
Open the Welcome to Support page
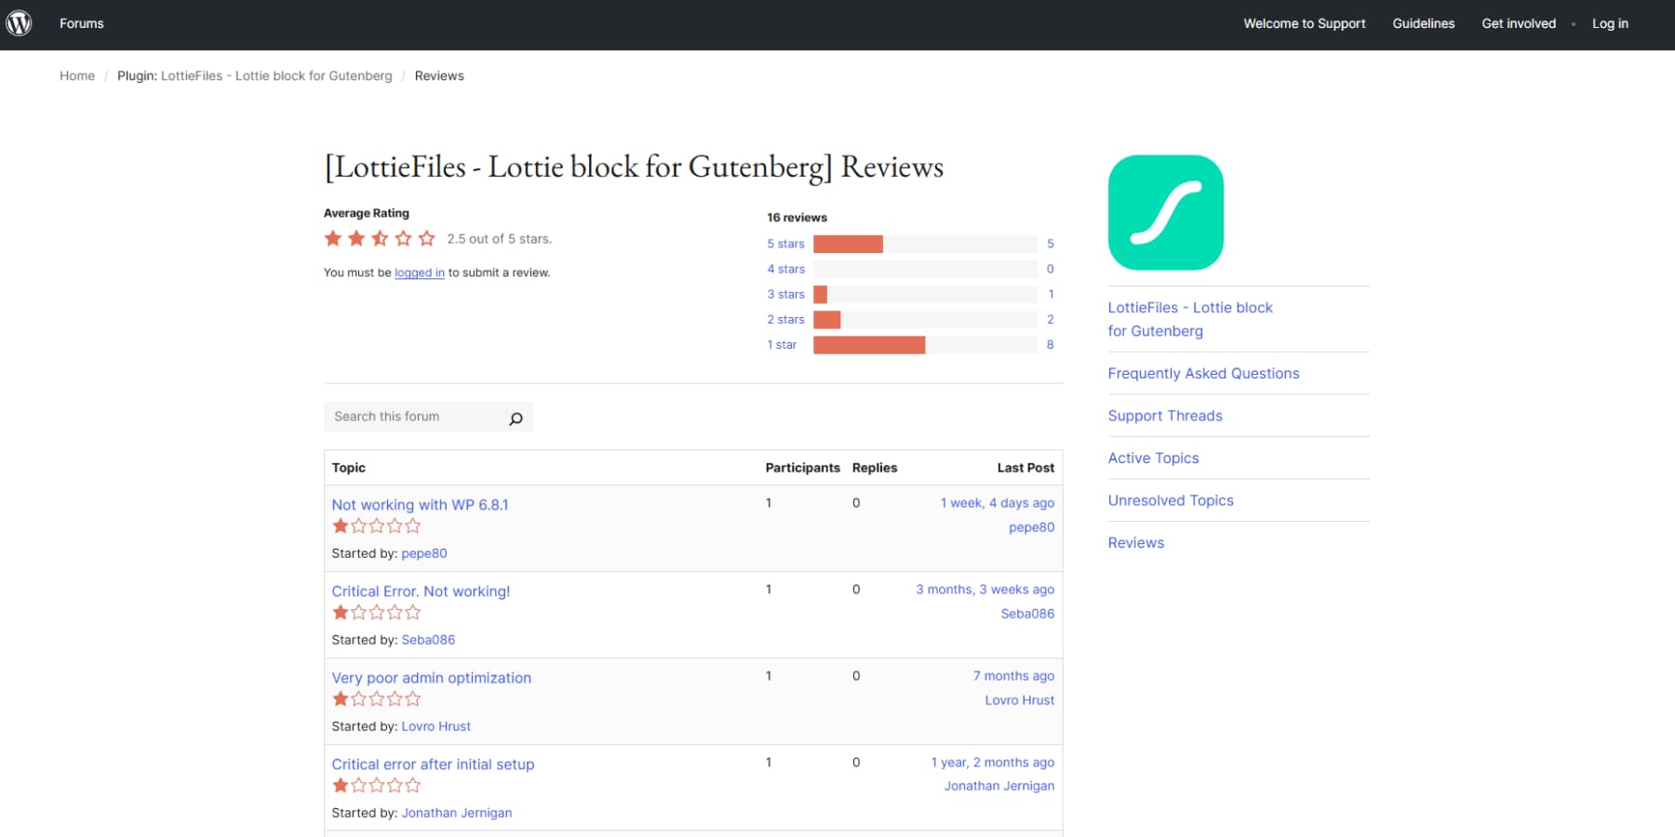pos(1304,23)
